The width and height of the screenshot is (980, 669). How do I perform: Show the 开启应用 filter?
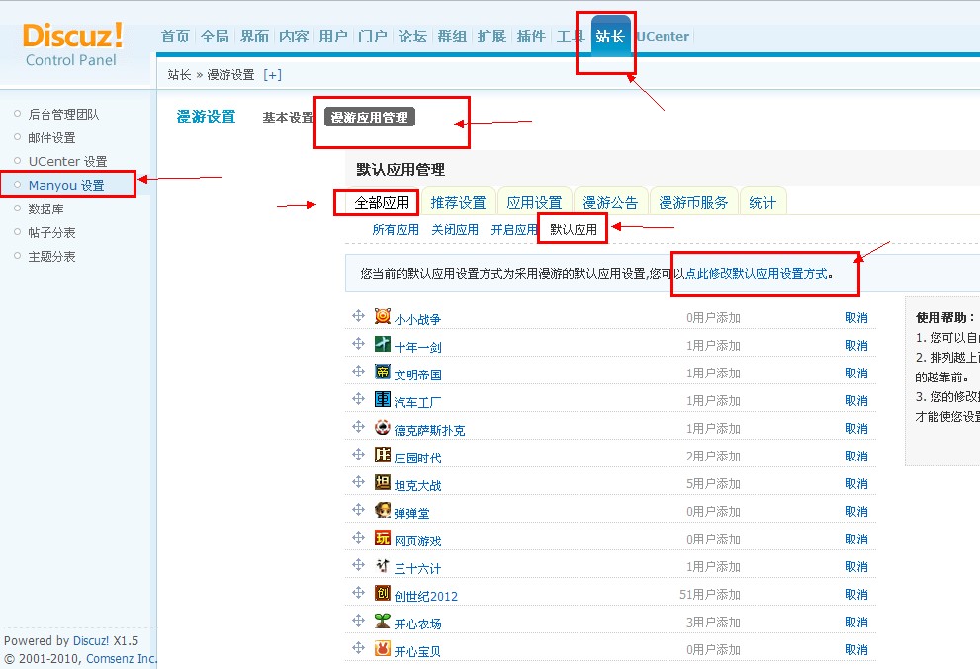point(514,230)
